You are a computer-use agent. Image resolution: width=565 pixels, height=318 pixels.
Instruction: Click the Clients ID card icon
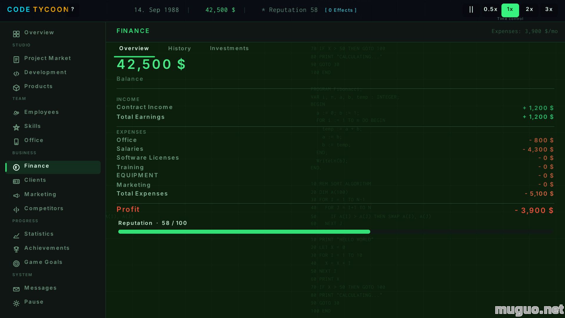16,182
